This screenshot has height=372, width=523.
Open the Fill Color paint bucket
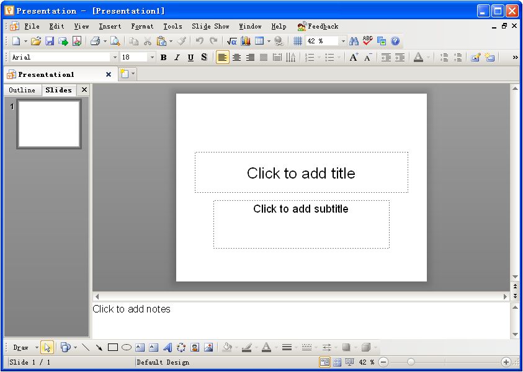(228, 348)
